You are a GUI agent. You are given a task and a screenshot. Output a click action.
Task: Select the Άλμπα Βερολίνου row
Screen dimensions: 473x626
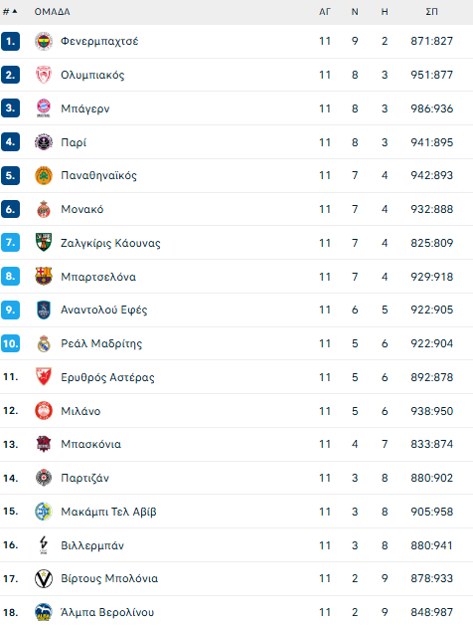pyautogui.click(x=236, y=612)
